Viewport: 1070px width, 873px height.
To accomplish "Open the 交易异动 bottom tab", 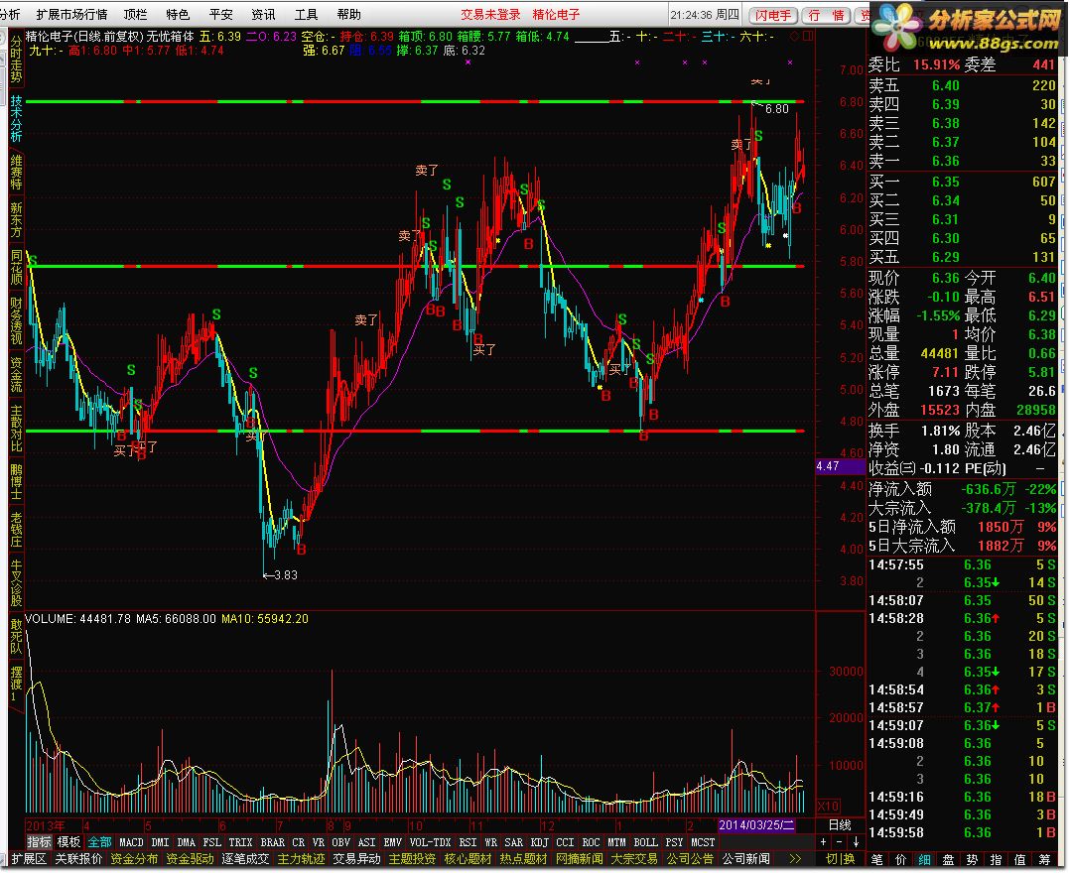I will tap(356, 859).
